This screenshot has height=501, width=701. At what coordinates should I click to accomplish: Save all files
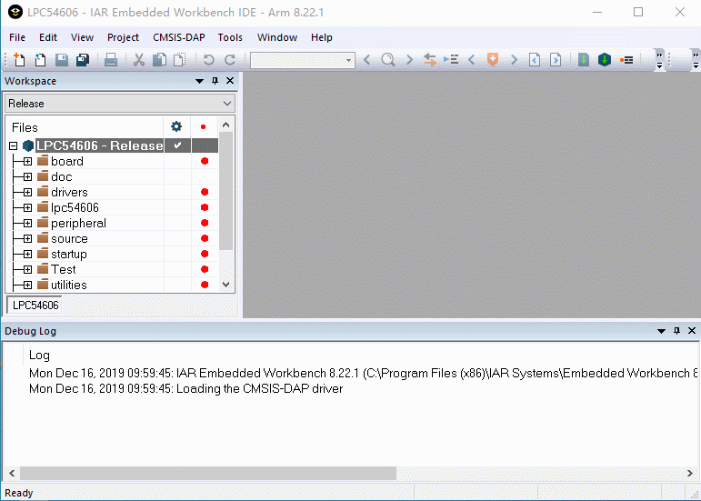pos(83,59)
